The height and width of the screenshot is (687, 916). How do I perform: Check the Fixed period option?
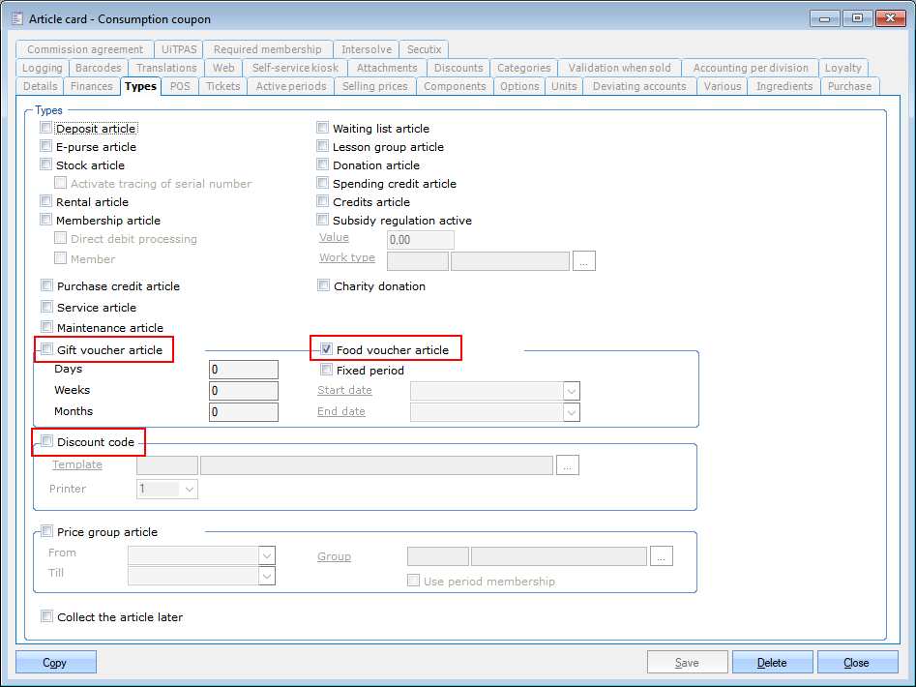coord(327,370)
